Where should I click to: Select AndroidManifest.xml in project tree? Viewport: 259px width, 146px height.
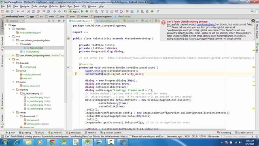30,32
